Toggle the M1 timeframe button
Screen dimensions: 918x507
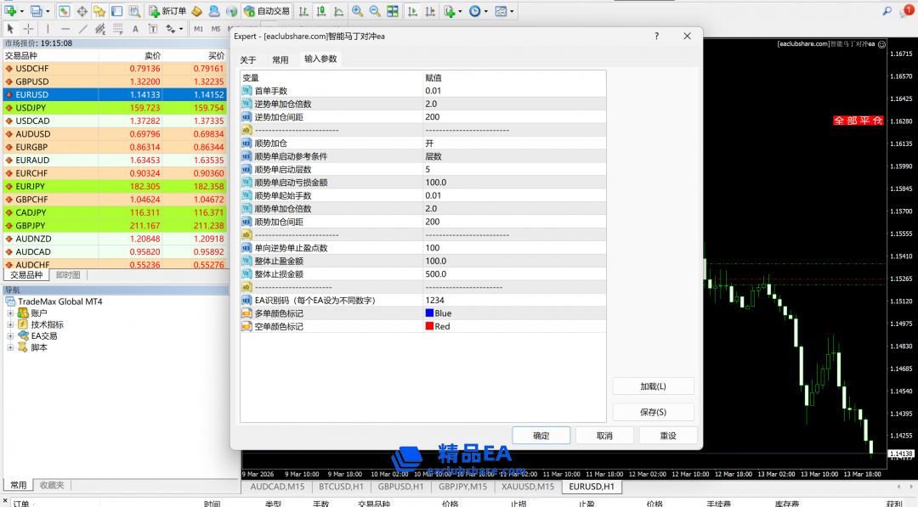tap(198, 29)
